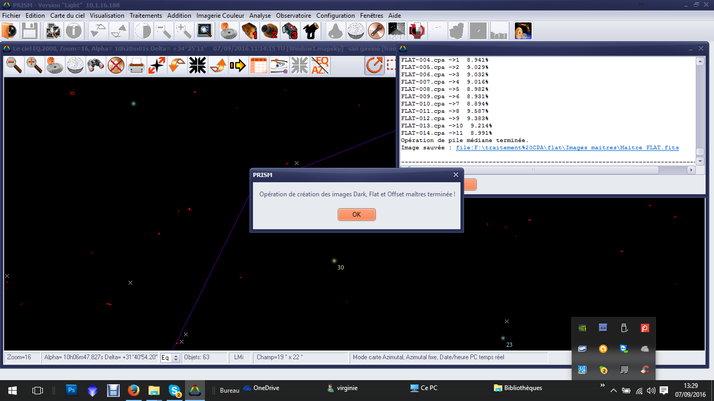The image size is (714, 401).
Task: Click the floppy disk save icon
Action: pyautogui.click(x=29, y=31)
